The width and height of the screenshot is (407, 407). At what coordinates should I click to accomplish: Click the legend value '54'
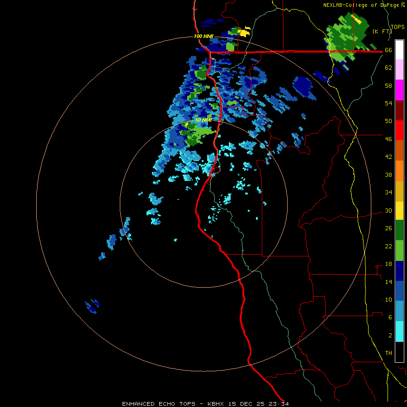(x=388, y=103)
